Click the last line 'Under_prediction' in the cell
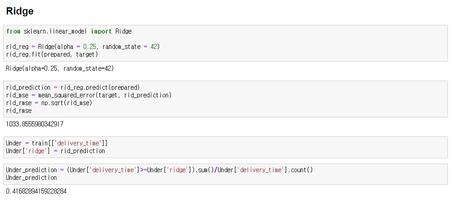 [31, 178]
